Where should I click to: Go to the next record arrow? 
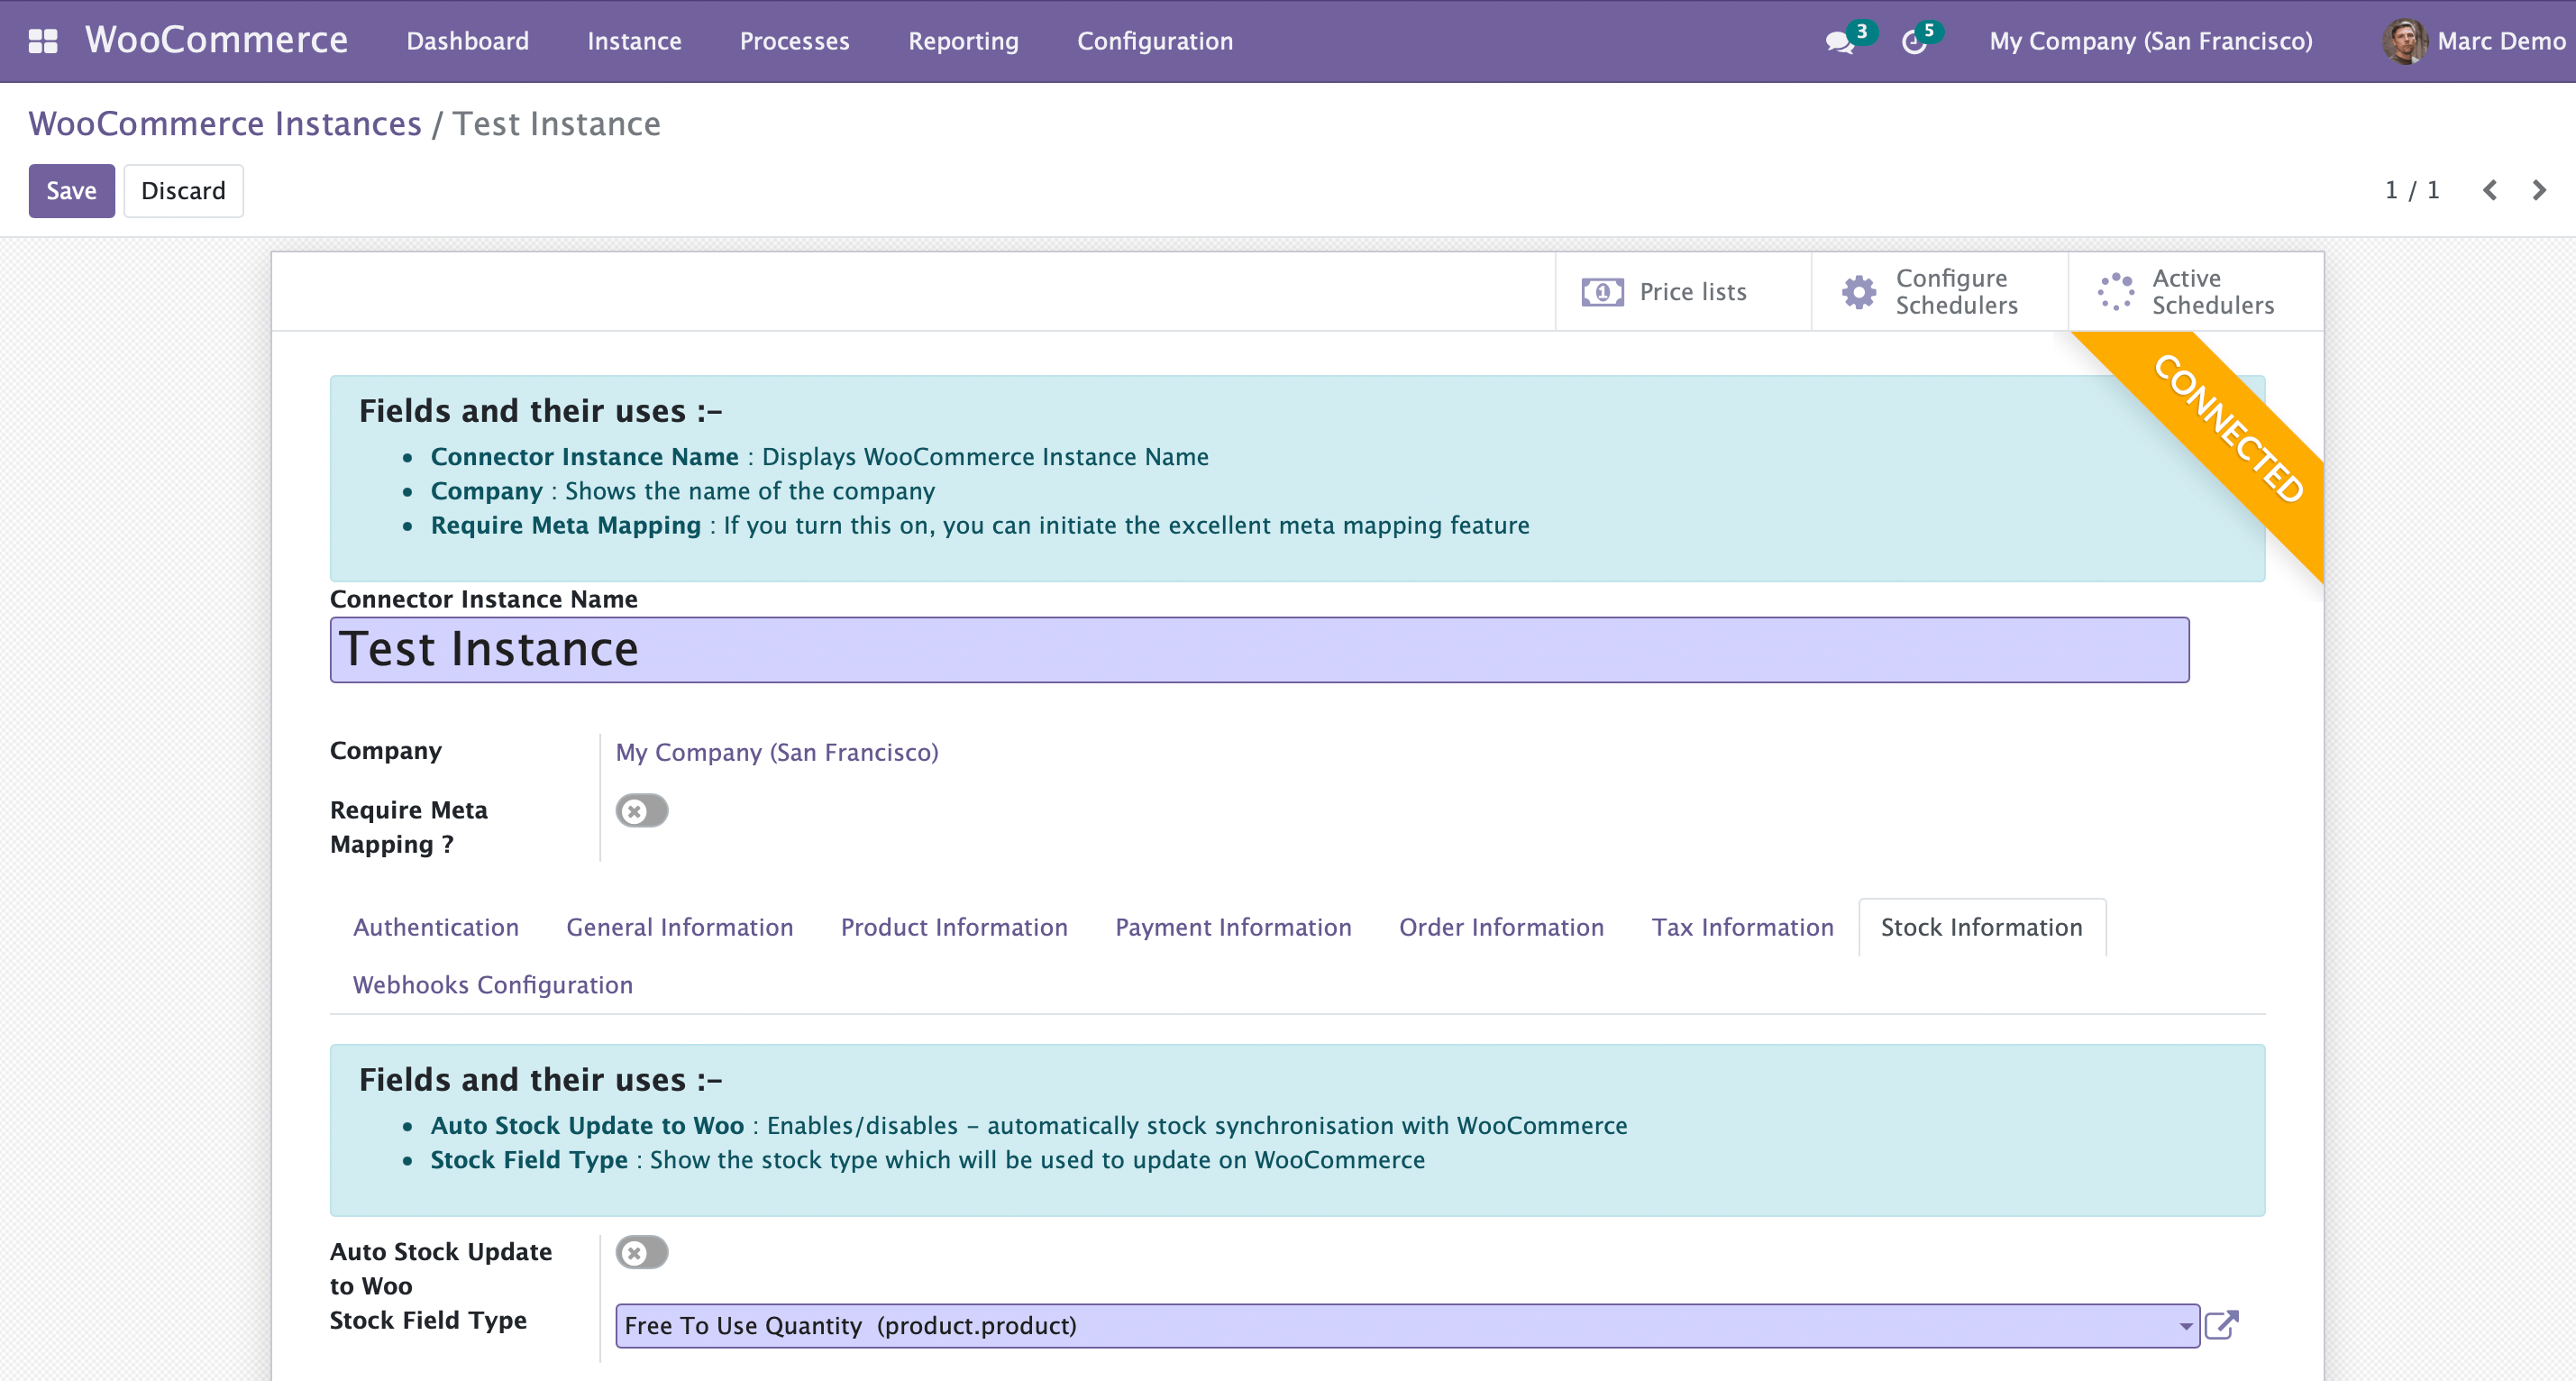(x=2539, y=190)
